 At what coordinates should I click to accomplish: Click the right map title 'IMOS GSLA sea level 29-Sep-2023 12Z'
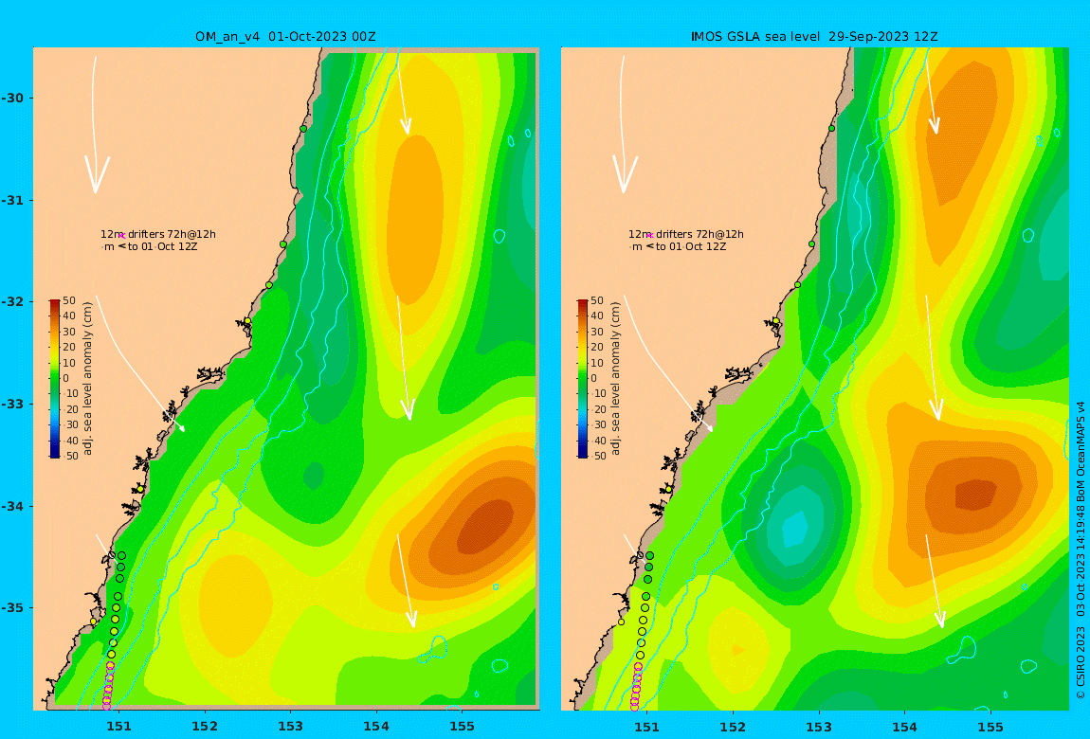pos(814,36)
